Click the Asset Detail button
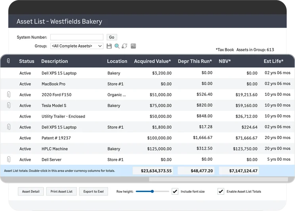The width and height of the screenshot is (295, 211). (31, 192)
